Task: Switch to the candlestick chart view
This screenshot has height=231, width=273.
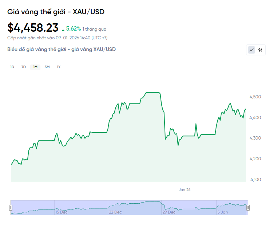Action: coord(260,50)
